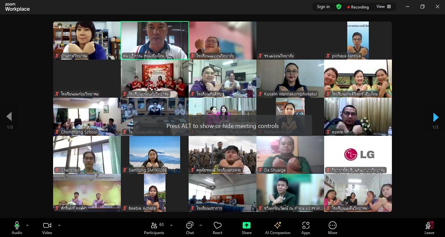The image size is (445, 237).
Task: Open the More options menu
Action: [332, 228]
